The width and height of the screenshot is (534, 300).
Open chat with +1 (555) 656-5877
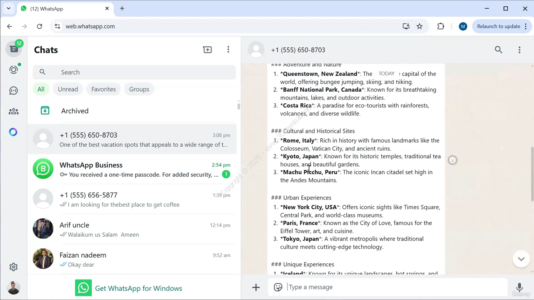point(132,199)
